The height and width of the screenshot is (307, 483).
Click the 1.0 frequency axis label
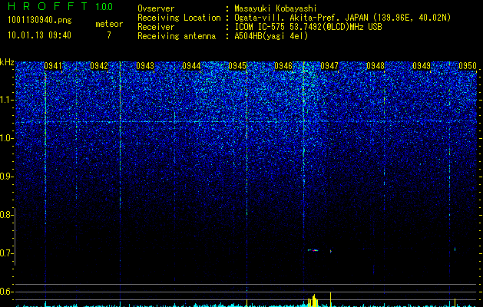(x=7, y=138)
